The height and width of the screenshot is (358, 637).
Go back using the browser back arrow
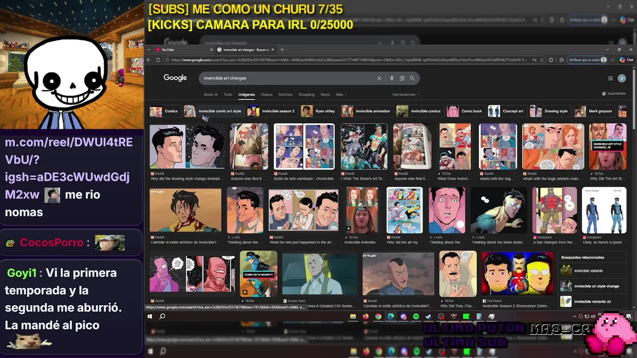(149, 60)
